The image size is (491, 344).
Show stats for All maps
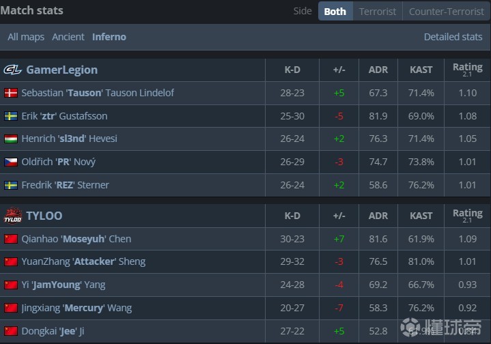(x=26, y=37)
